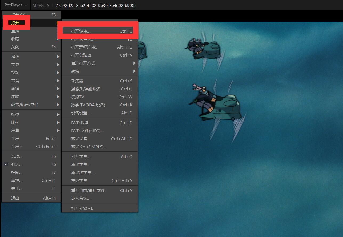Select 全屏 Enter menu item

click(x=31, y=139)
